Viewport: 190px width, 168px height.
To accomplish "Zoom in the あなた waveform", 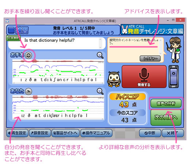I will point(100,91).
